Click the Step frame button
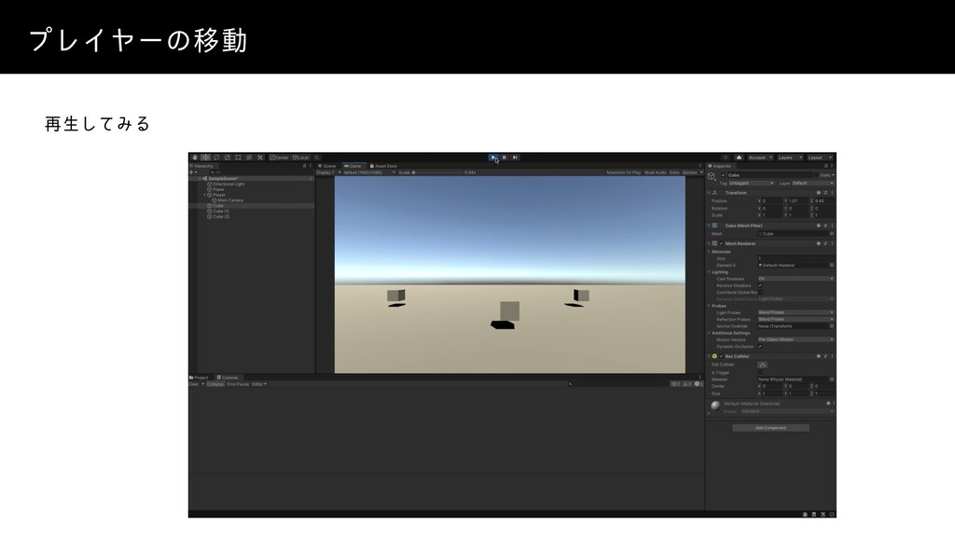This screenshot has width=955, height=537. [x=515, y=158]
